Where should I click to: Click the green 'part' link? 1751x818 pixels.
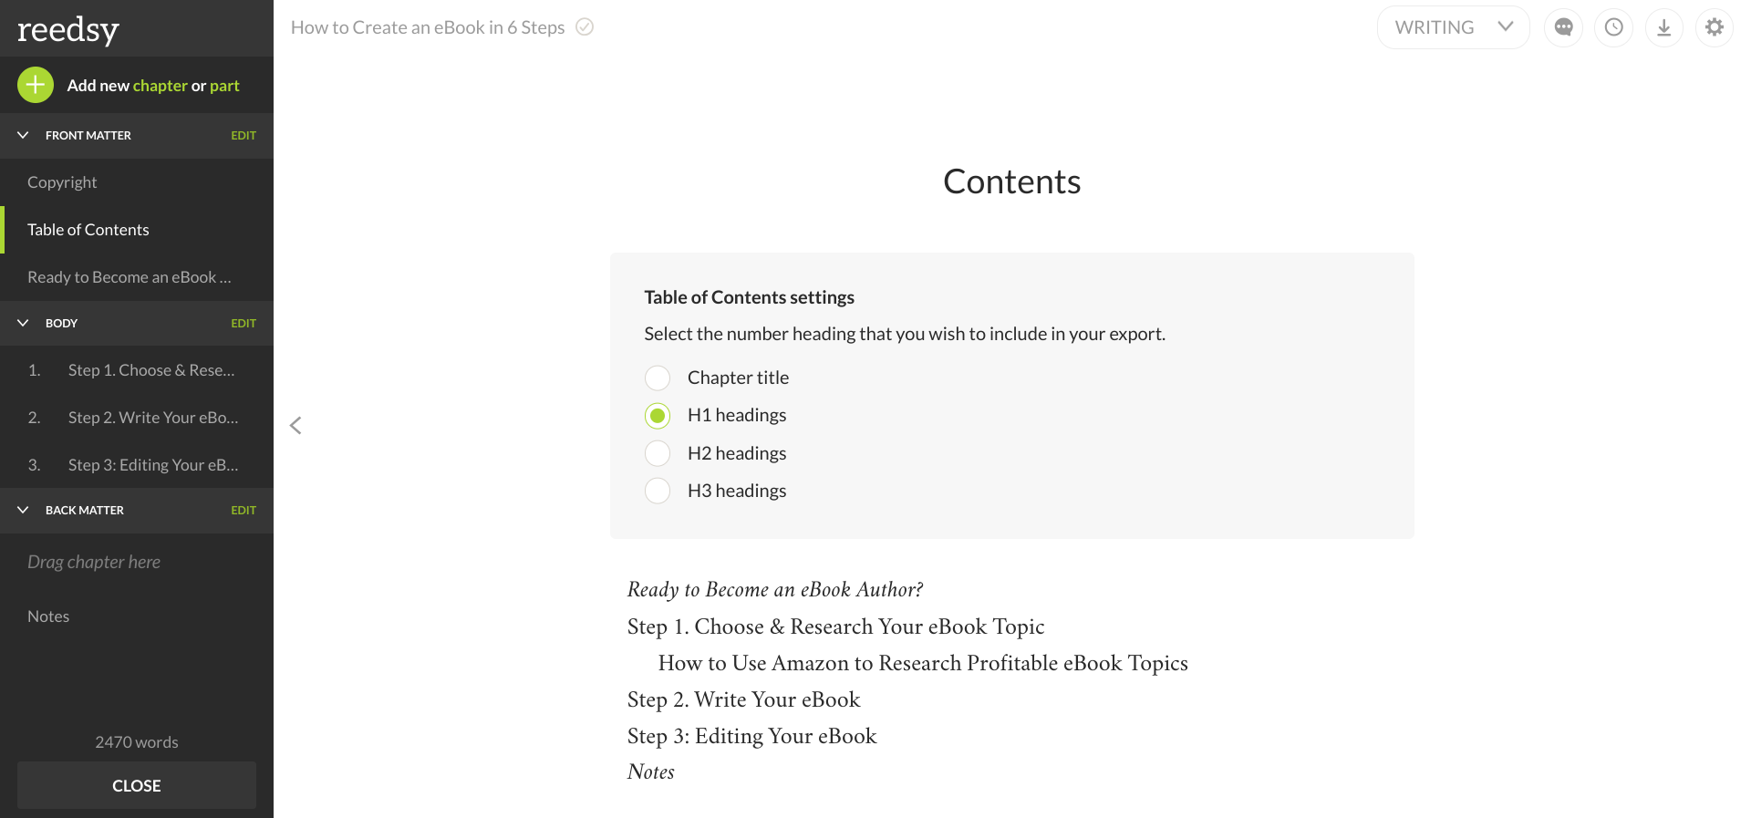coord(224,86)
